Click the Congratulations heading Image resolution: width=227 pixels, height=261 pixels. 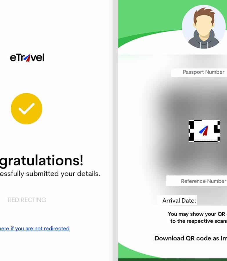pyautogui.click(x=41, y=160)
